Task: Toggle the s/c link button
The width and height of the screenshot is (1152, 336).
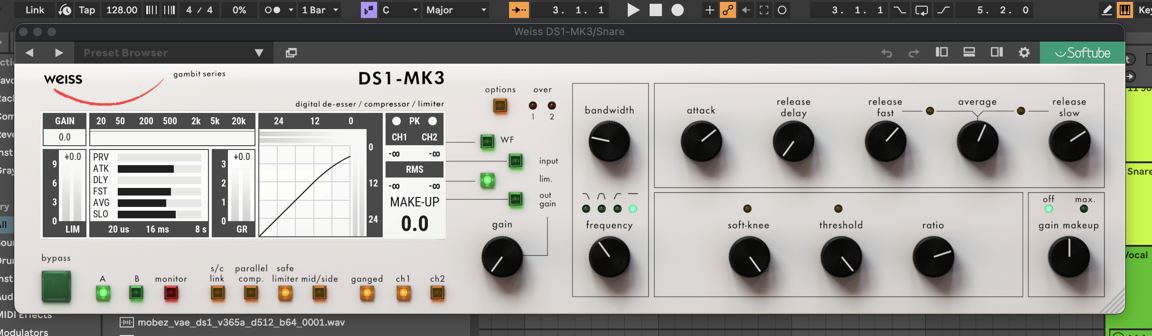Action: point(217,293)
